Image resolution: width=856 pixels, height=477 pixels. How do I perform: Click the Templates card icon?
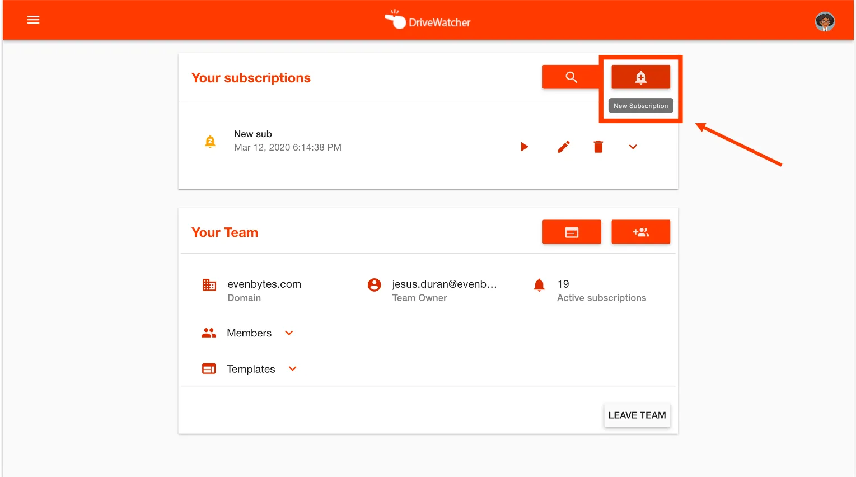pyautogui.click(x=209, y=369)
